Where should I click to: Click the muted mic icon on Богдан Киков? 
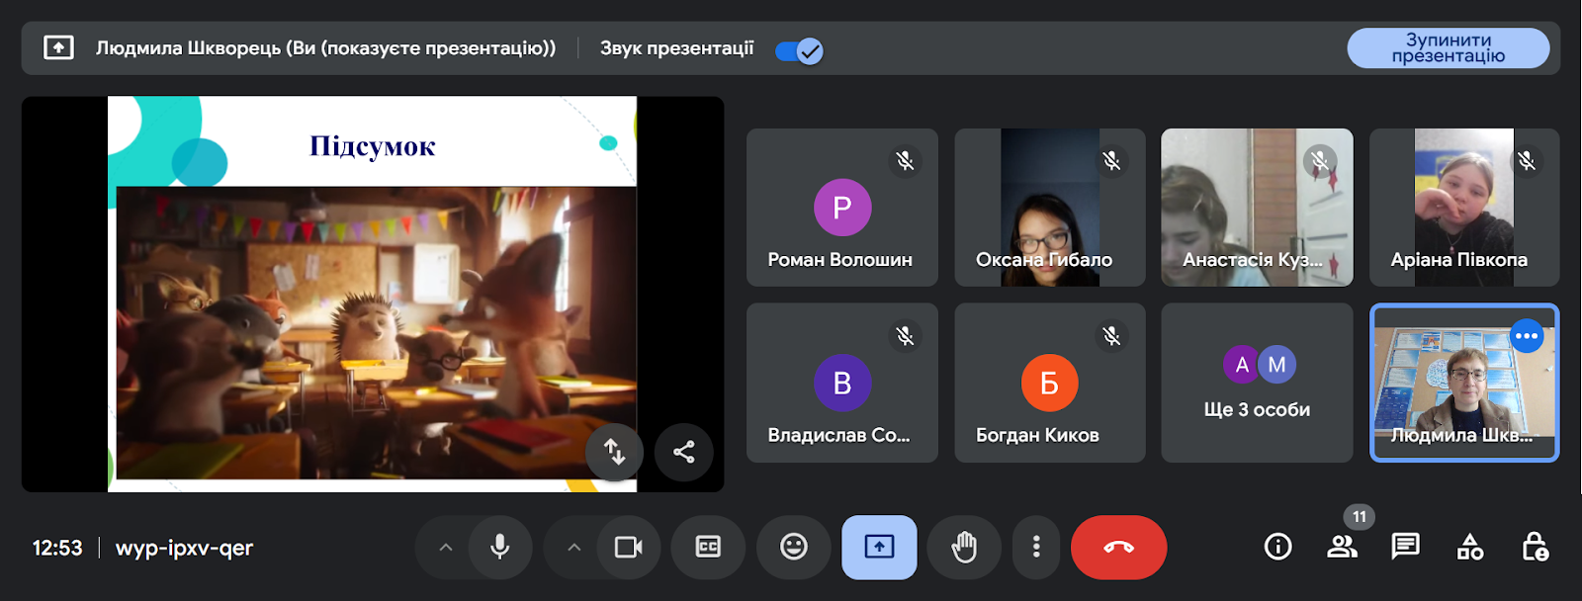(1111, 336)
